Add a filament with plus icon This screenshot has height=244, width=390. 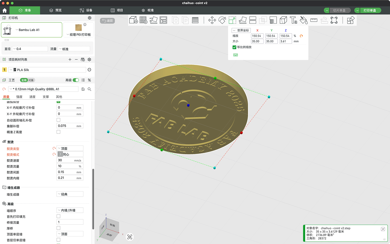click(x=70, y=60)
